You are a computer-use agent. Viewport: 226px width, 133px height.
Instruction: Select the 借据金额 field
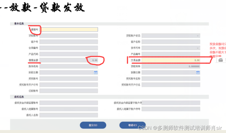(69, 60)
